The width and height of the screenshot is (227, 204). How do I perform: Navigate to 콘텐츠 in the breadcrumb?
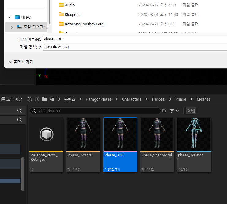[x=70, y=99]
